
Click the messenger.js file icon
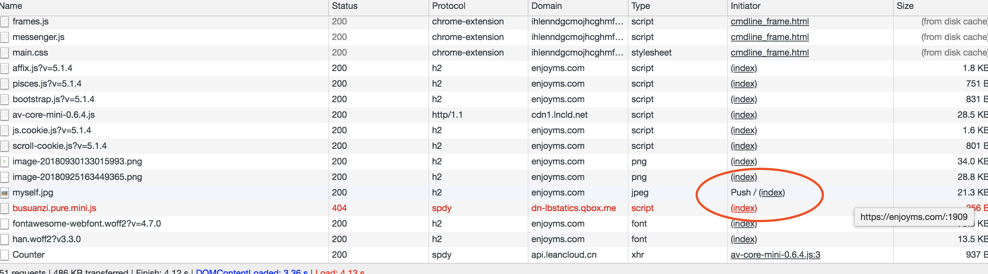(4, 37)
